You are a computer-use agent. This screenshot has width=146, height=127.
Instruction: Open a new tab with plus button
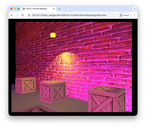(59, 9)
